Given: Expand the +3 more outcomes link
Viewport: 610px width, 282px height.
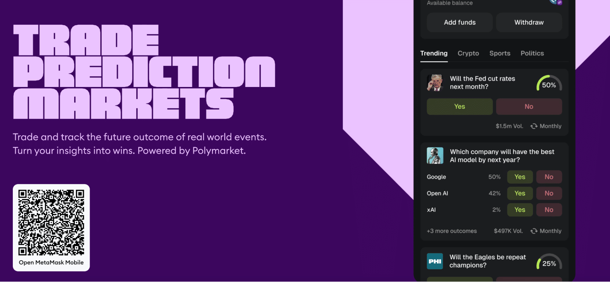Looking at the screenshot, I should point(452,231).
